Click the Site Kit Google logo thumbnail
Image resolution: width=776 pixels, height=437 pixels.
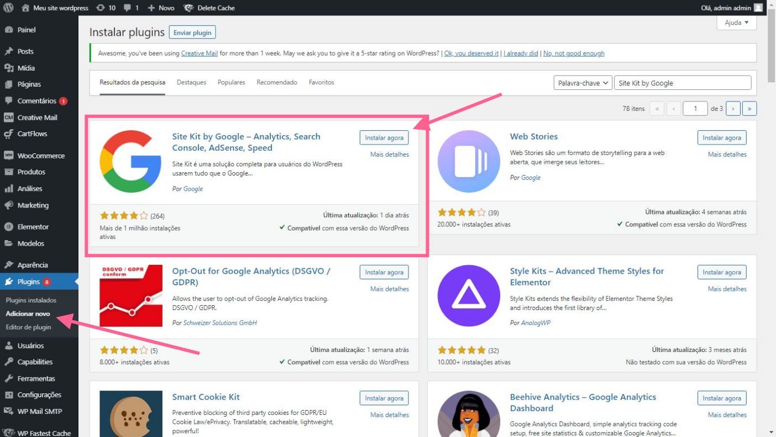pyautogui.click(x=131, y=162)
